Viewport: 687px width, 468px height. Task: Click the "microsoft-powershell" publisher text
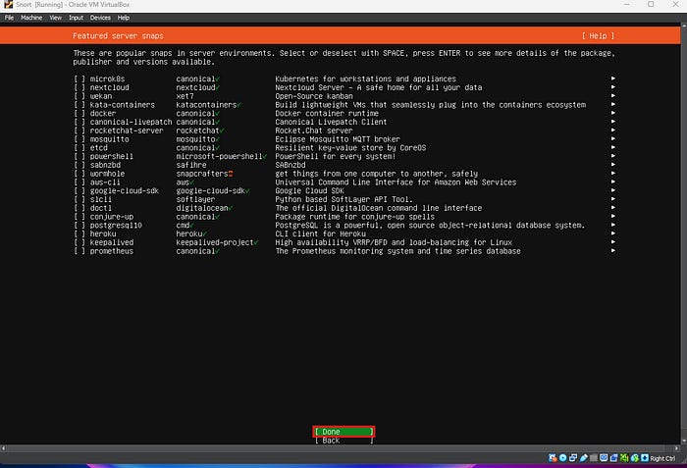pos(219,156)
